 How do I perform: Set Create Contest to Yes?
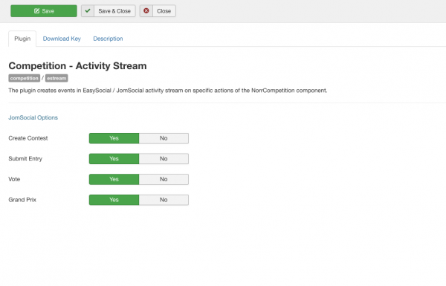click(x=114, y=138)
